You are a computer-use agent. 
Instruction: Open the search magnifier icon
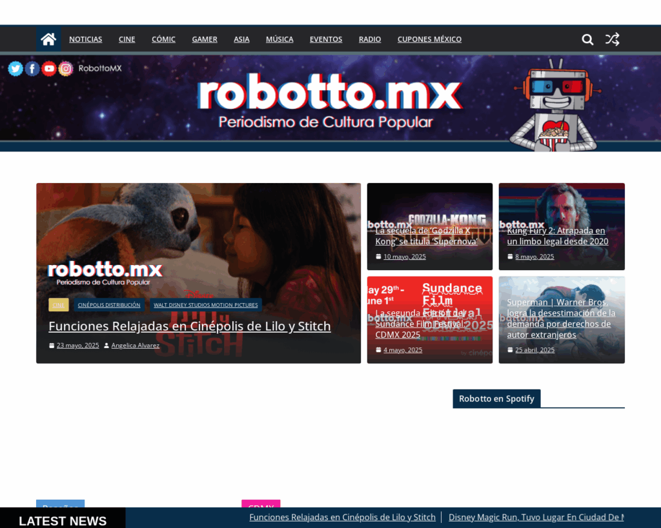tap(587, 39)
